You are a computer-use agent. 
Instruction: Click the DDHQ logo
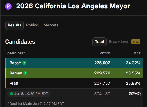pos(135,93)
